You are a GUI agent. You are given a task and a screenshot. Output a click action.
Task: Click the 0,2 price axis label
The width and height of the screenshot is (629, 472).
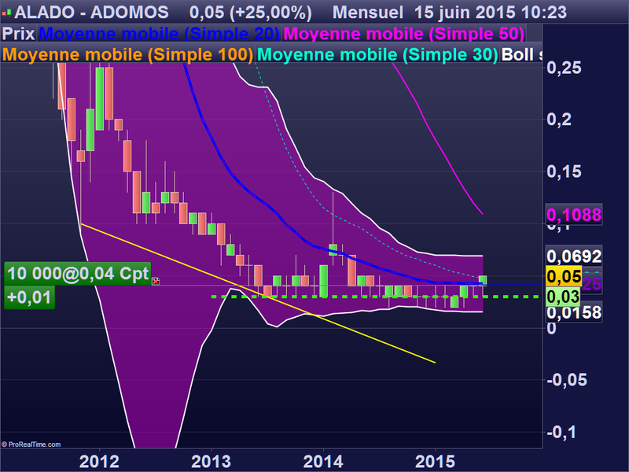pyautogui.click(x=559, y=120)
